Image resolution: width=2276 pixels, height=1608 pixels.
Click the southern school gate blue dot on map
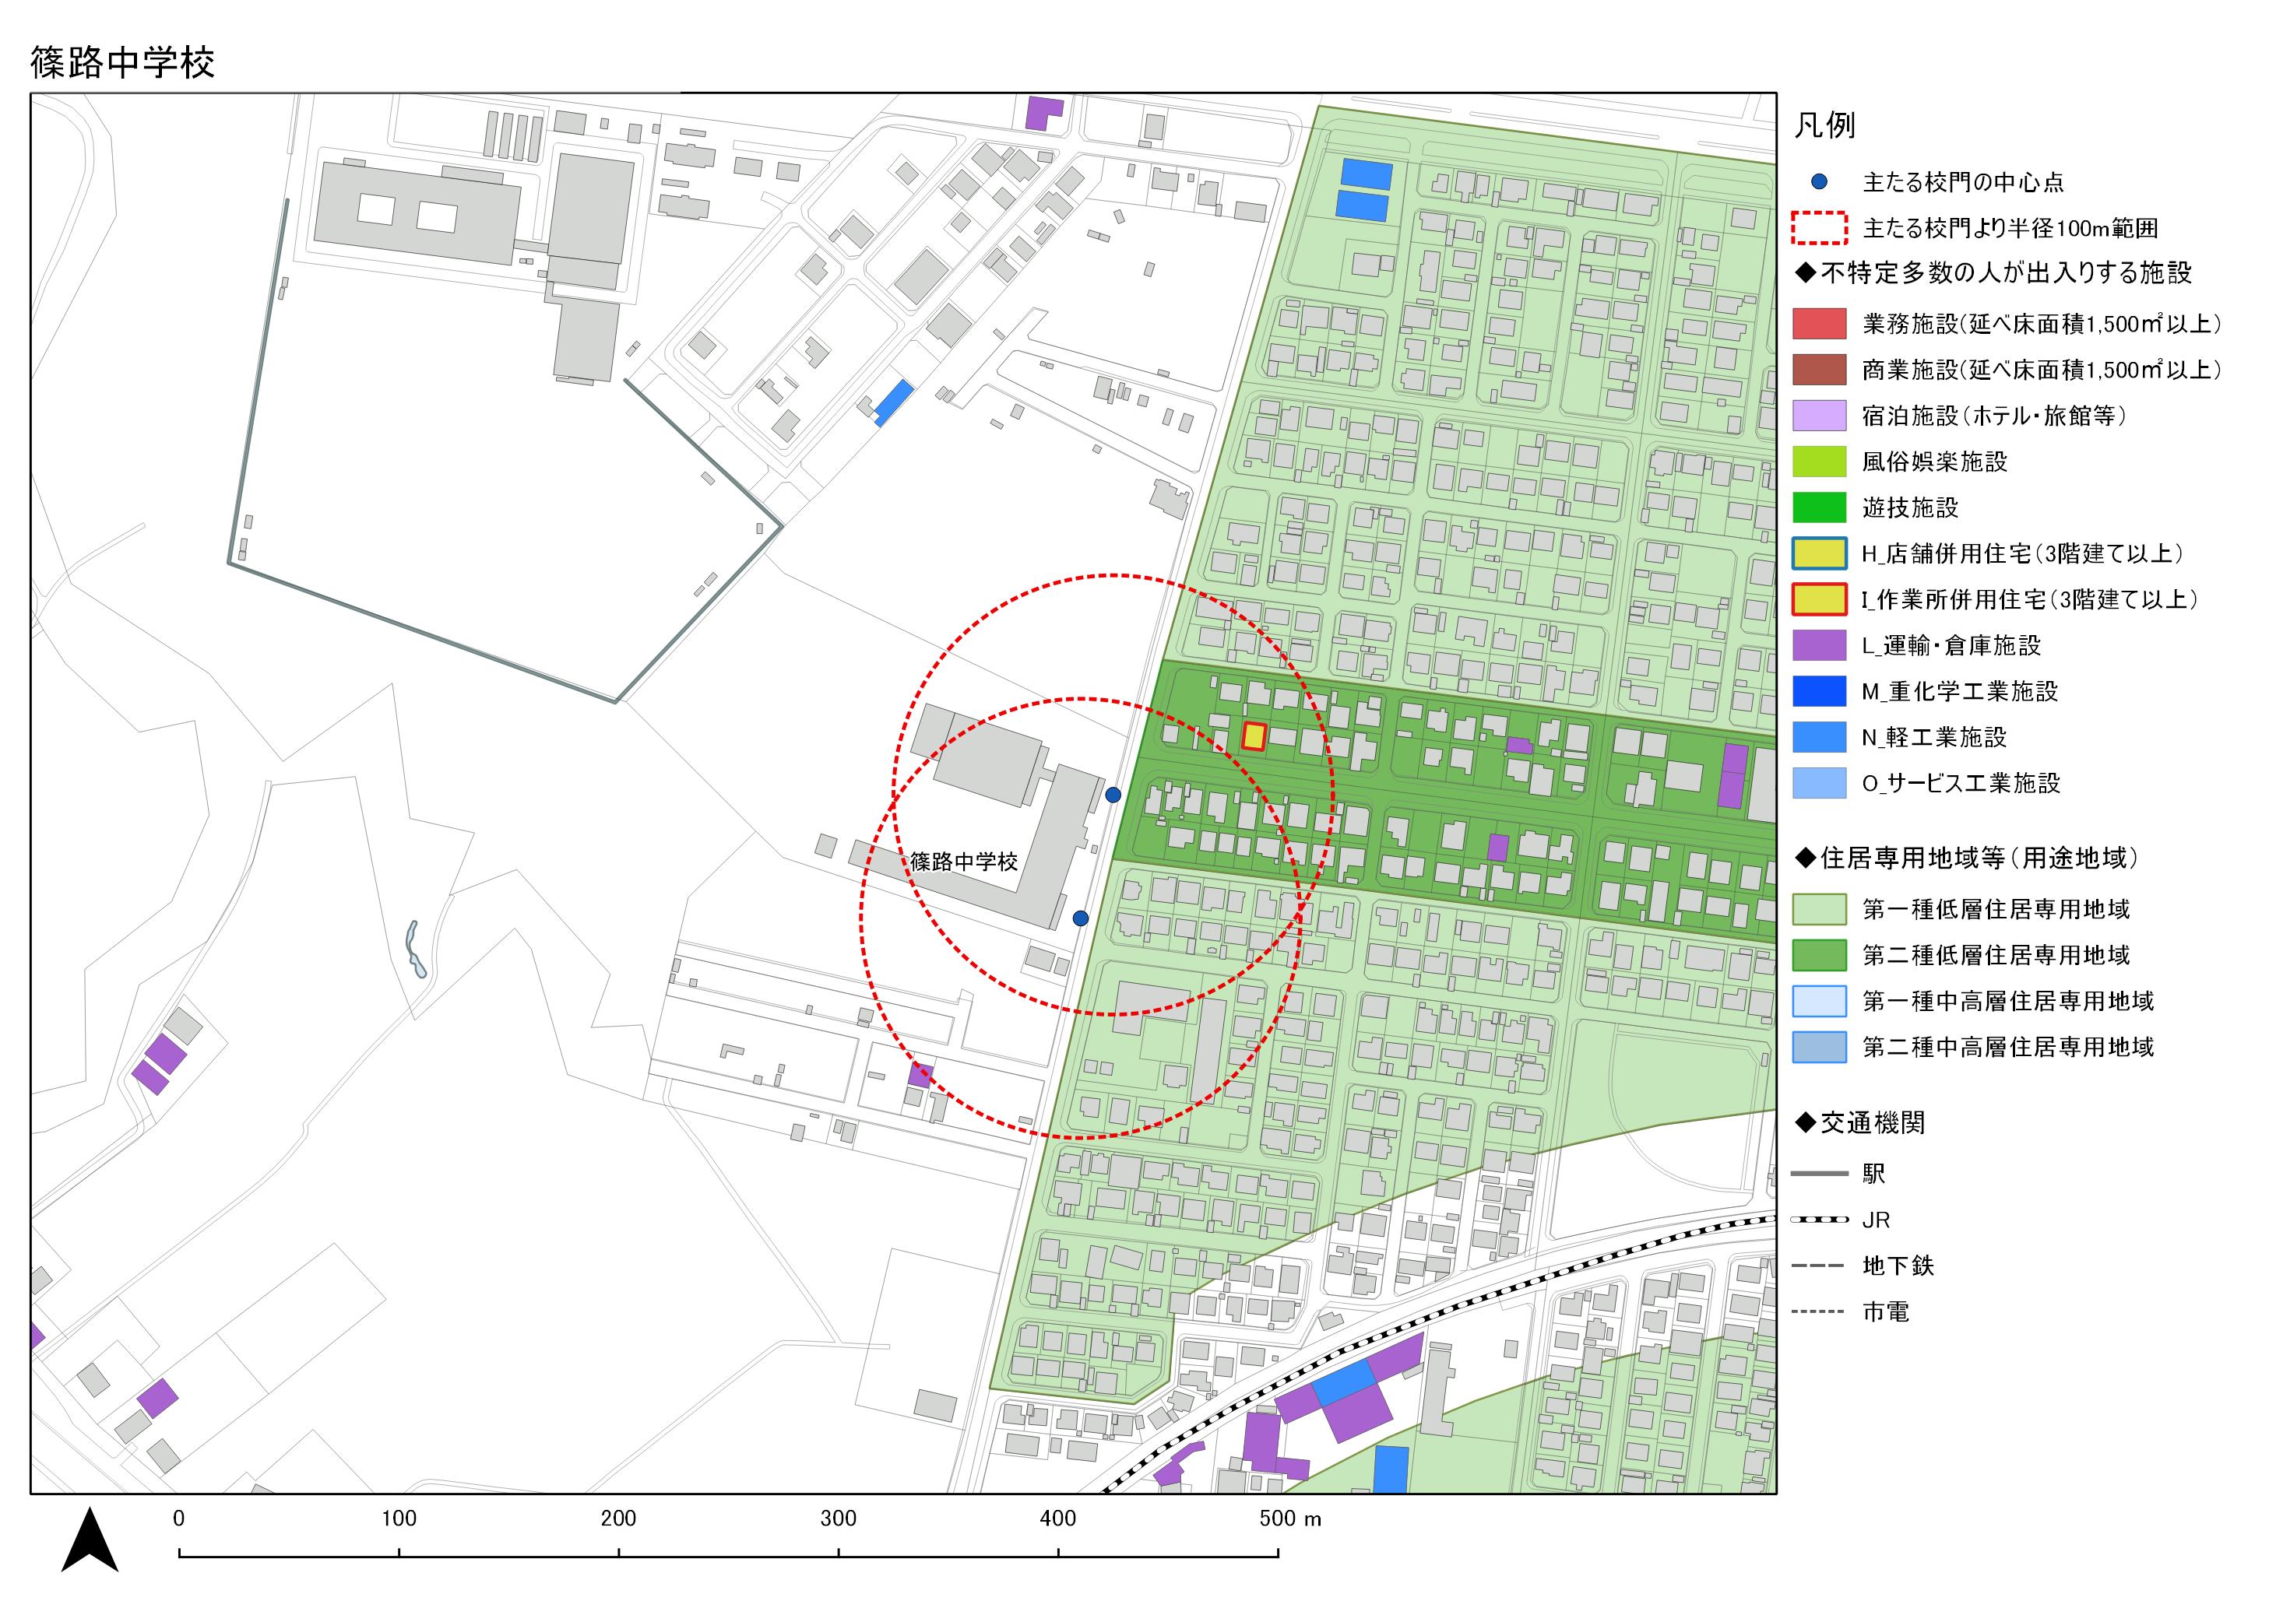tap(1081, 918)
